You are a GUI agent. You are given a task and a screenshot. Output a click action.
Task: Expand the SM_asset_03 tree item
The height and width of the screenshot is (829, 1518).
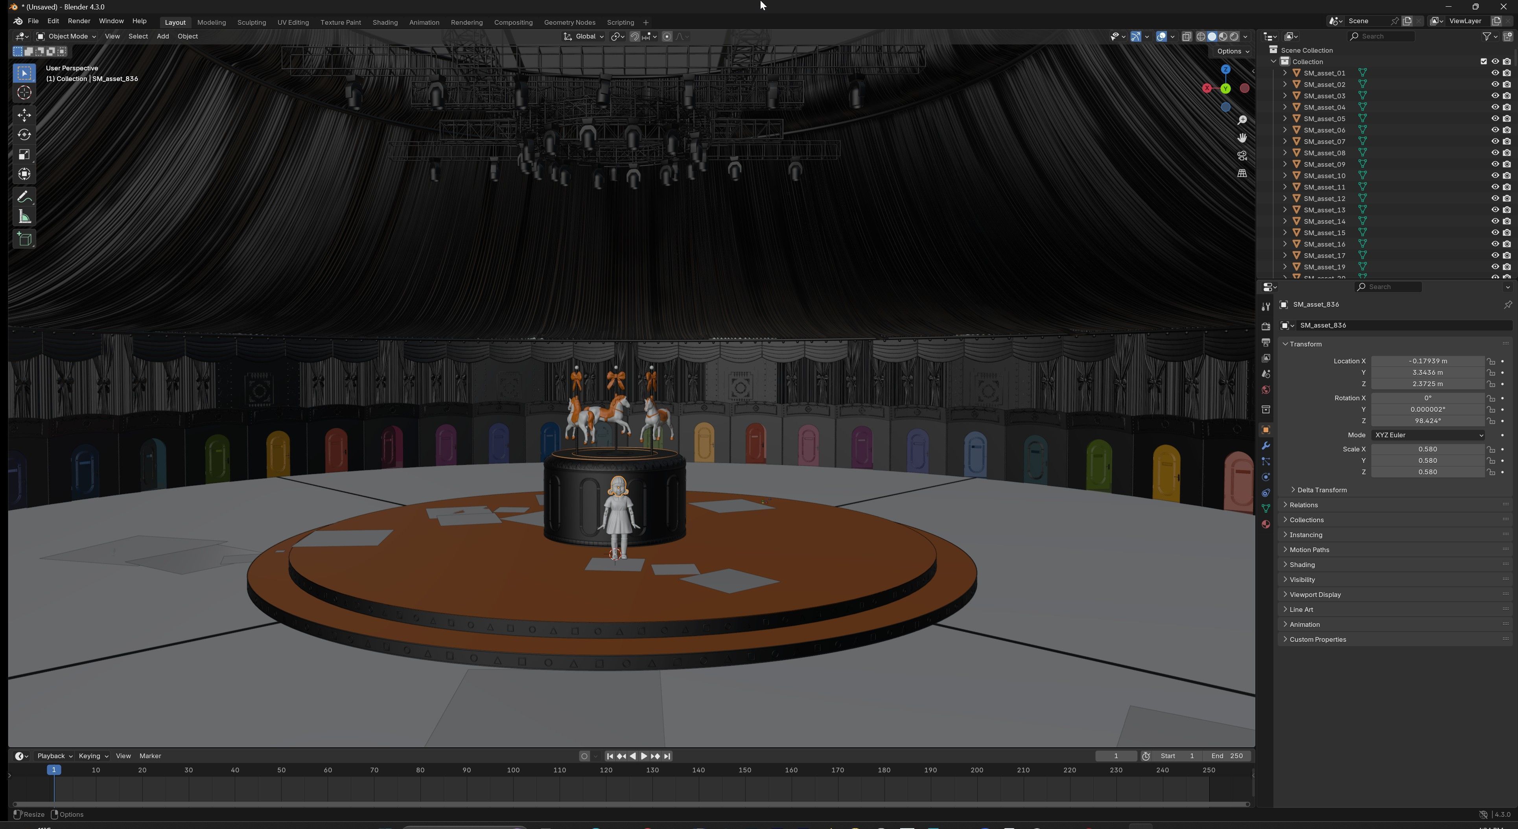click(1285, 96)
